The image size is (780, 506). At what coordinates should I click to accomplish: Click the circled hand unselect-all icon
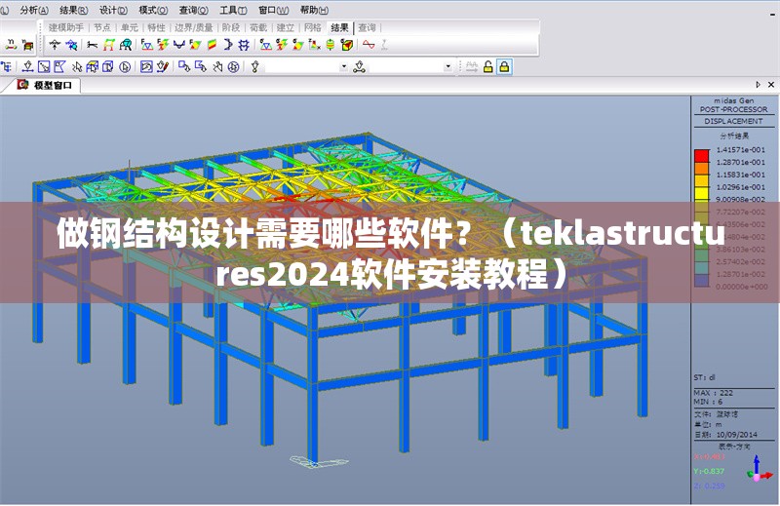pyautogui.click(x=233, y=66)
